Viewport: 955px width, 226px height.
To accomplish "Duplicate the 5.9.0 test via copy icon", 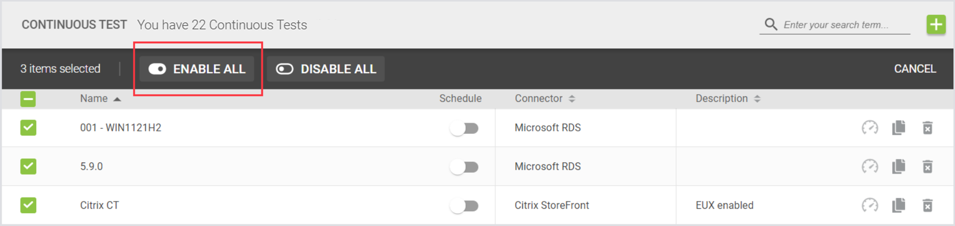I will pos(898,166).
